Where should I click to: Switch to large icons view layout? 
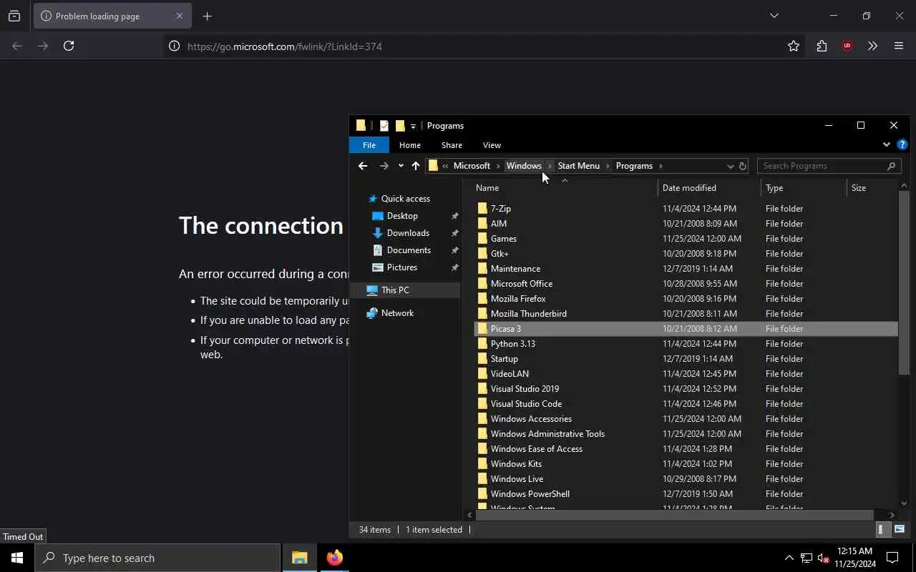pyautogui.click(x=900, y=530)
